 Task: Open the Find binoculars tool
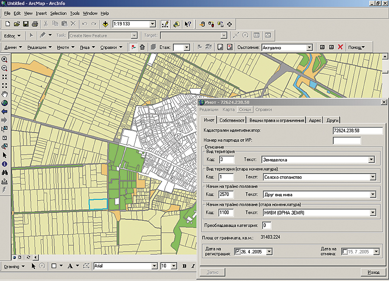click(5, 172)
